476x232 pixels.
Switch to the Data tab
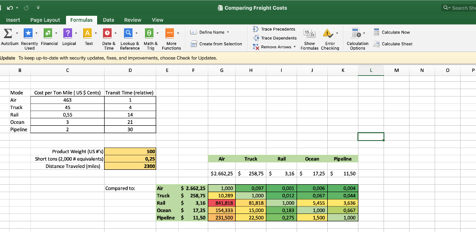coord(108,20)
